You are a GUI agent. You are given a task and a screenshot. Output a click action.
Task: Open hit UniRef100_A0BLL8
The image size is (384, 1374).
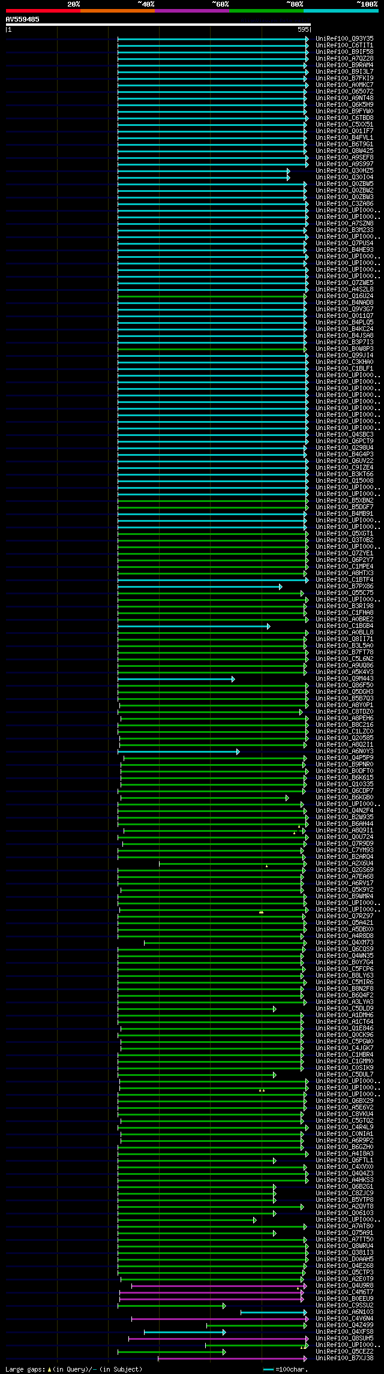[344, 633]
